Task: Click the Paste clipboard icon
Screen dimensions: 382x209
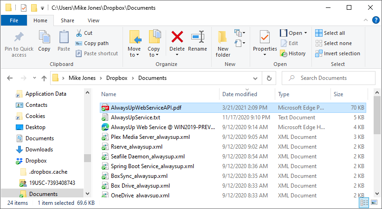Action: 64,37
